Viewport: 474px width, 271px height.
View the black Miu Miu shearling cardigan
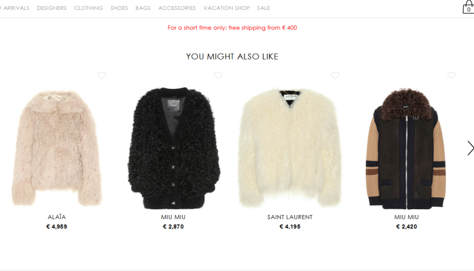click(173, 148)
